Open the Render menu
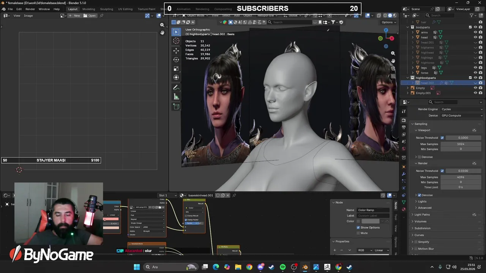486x273 pixels. tap(30, 9)
